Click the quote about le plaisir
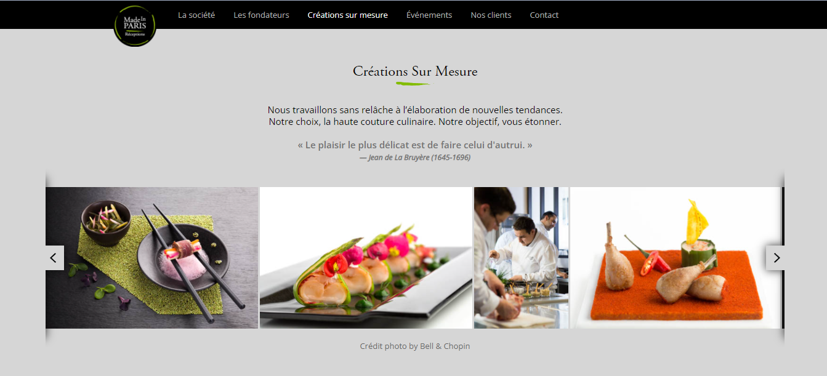 pyautogui.click(x=415, y=145)
